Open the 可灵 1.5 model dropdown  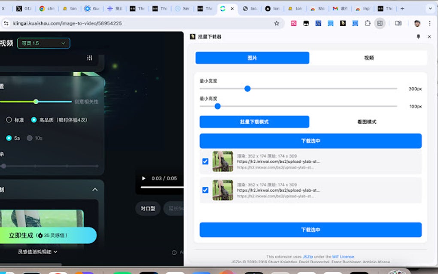tap(43, 43)
